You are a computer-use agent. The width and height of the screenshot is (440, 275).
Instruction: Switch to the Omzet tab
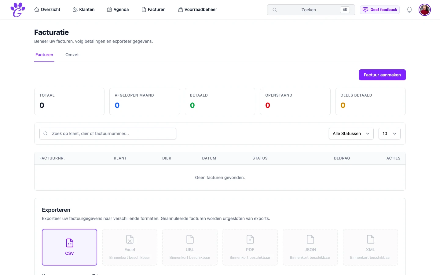72,55
